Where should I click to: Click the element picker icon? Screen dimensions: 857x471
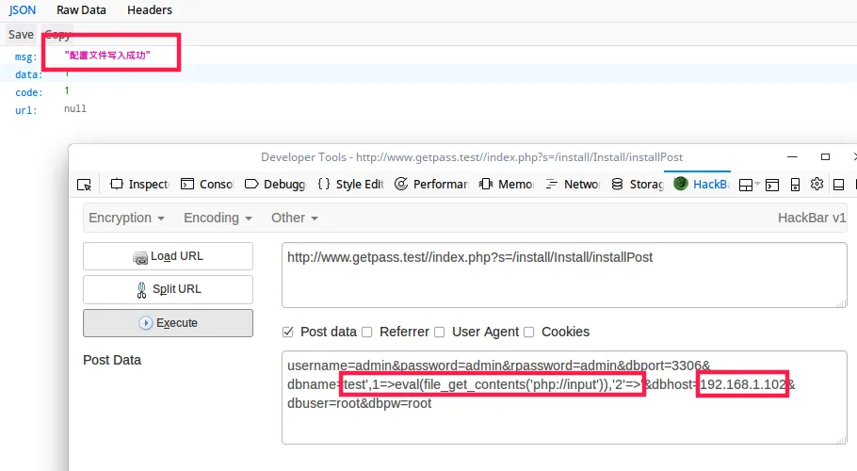85,185
